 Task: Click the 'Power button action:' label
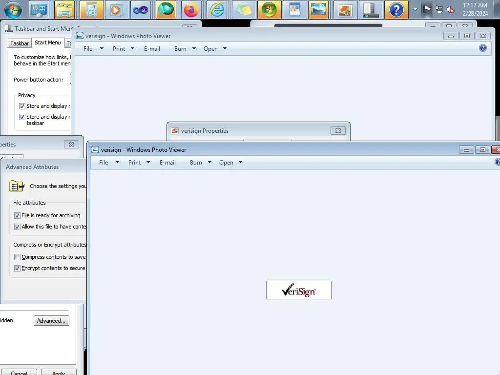pos(38,80)
